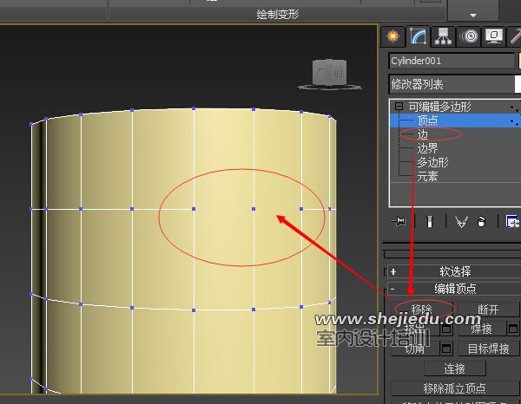Open settings box next to 挤出
This screenshot has height=404, width=521.
446,329
